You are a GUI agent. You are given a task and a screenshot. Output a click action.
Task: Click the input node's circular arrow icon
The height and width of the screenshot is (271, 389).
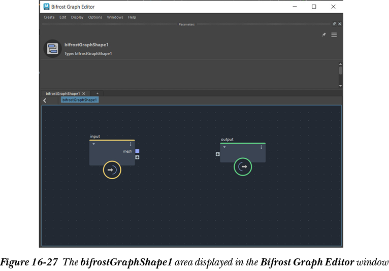(x=112, y=170)
